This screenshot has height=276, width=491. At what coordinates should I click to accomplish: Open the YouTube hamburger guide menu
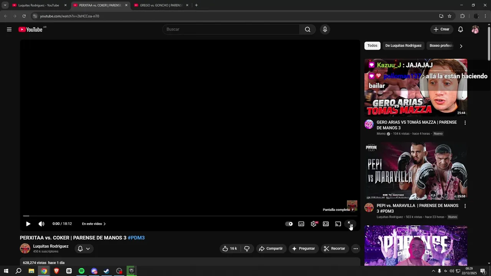tap(9, 30)
